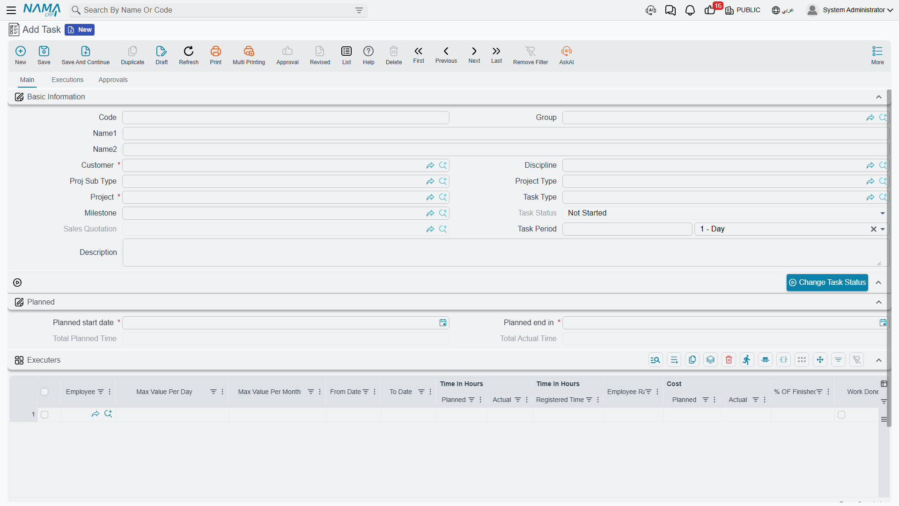Image resolution: width=899 pixels, height=506 pixels.
Task: Click the Task Period number field
Action: click(x=627, y=229)
